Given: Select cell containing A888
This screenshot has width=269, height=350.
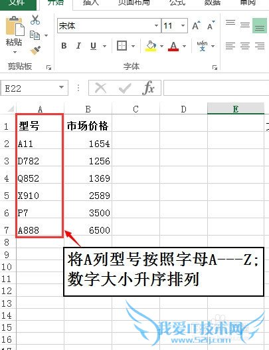Looking at the screenshot, I should tap(40, 227).
